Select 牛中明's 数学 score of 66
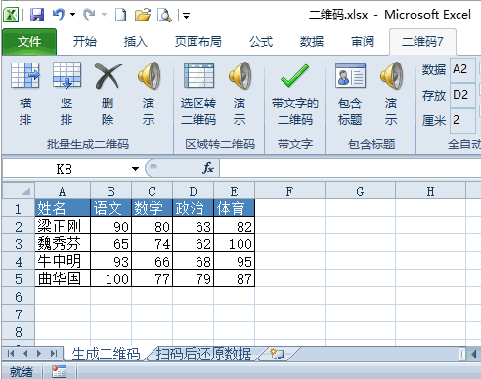481x379 pixels. point(152,261)
